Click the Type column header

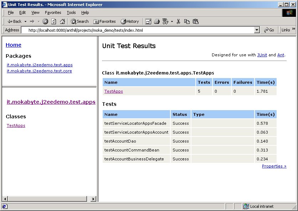pyautogui.click(x=223, y=114)
